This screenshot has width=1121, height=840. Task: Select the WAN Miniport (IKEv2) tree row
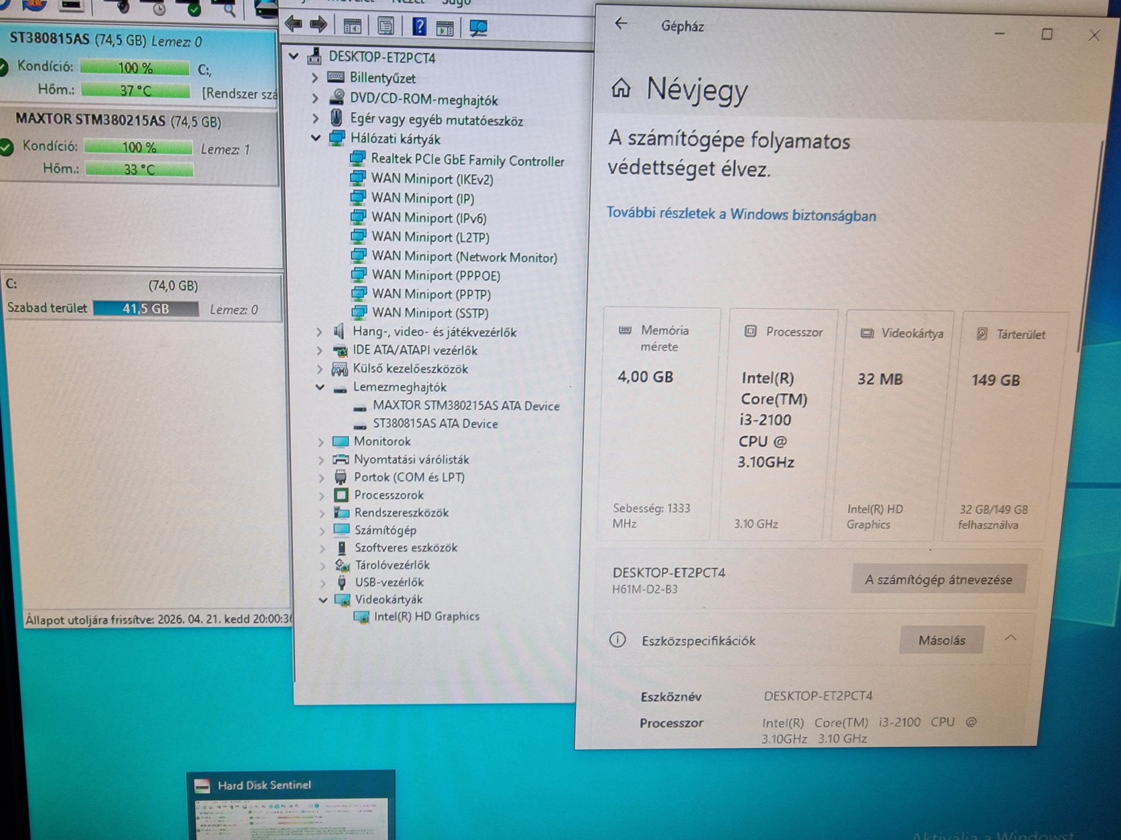point(432,179)
